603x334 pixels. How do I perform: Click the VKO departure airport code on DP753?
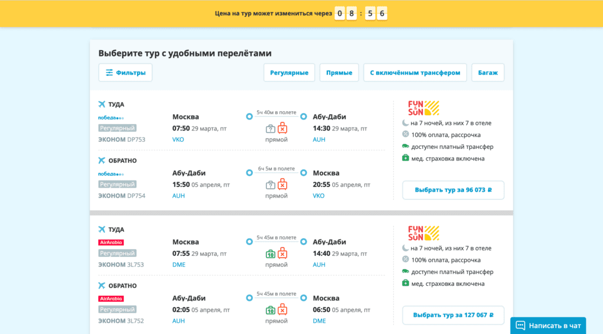click(178, 139)
